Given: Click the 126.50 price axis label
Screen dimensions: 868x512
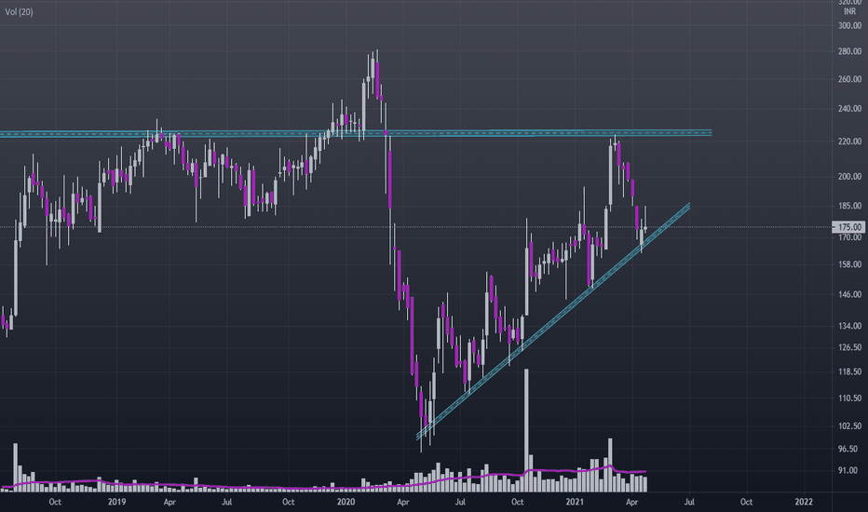Looking at the screenshot, I should pos(849,347).
